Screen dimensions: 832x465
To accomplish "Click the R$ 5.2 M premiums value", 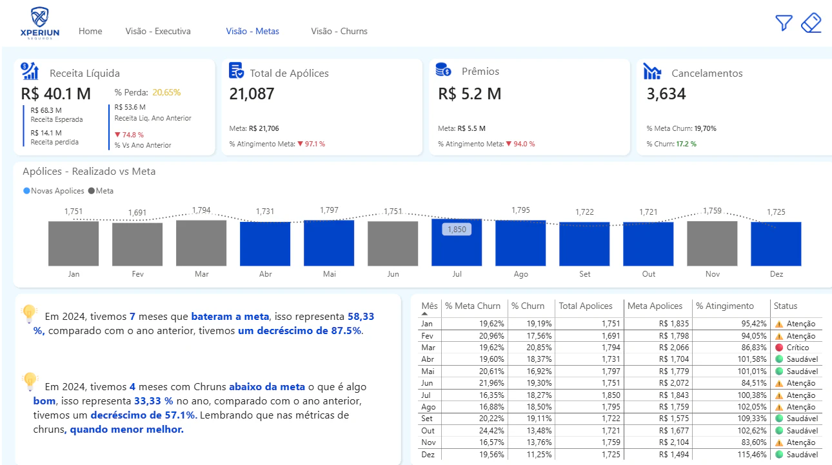I will (x=470, y=94).
